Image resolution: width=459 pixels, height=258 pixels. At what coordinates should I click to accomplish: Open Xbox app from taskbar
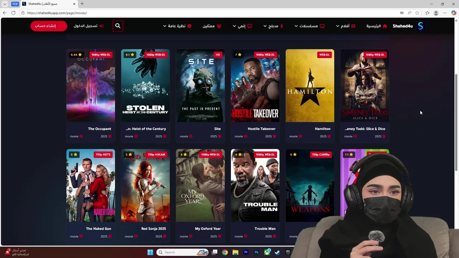pos(267,252)
